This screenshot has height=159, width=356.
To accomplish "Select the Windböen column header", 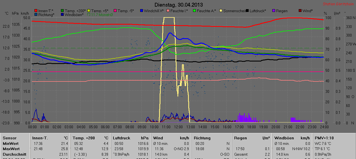I will [x=283, y=138].
